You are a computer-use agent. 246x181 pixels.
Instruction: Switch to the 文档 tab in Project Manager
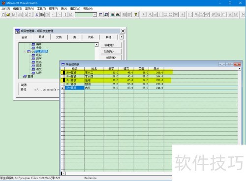(59, 37)
